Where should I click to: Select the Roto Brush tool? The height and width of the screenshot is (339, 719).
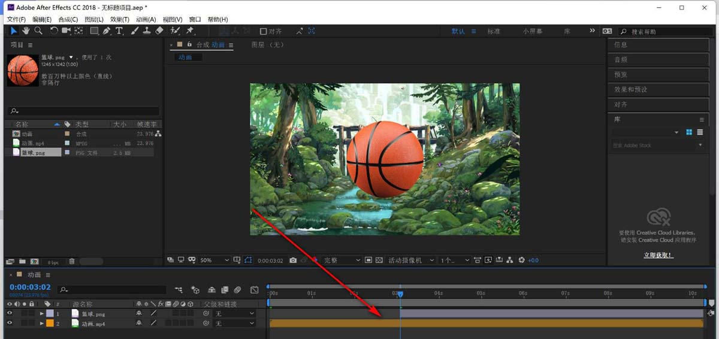tap(175, 31)
